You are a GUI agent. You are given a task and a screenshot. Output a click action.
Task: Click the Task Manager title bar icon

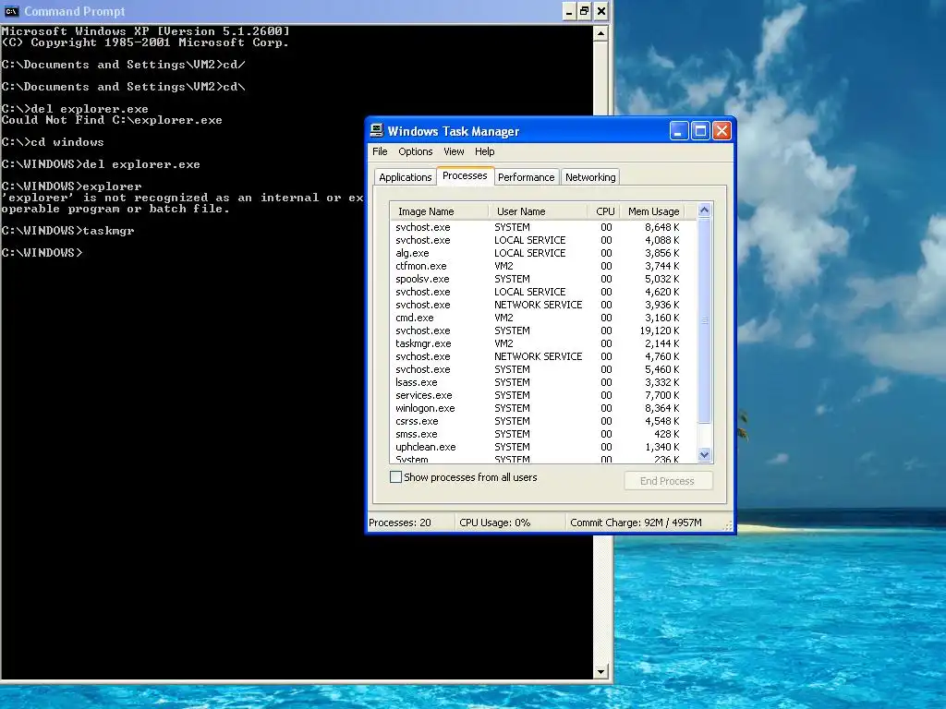coord(377,130)
